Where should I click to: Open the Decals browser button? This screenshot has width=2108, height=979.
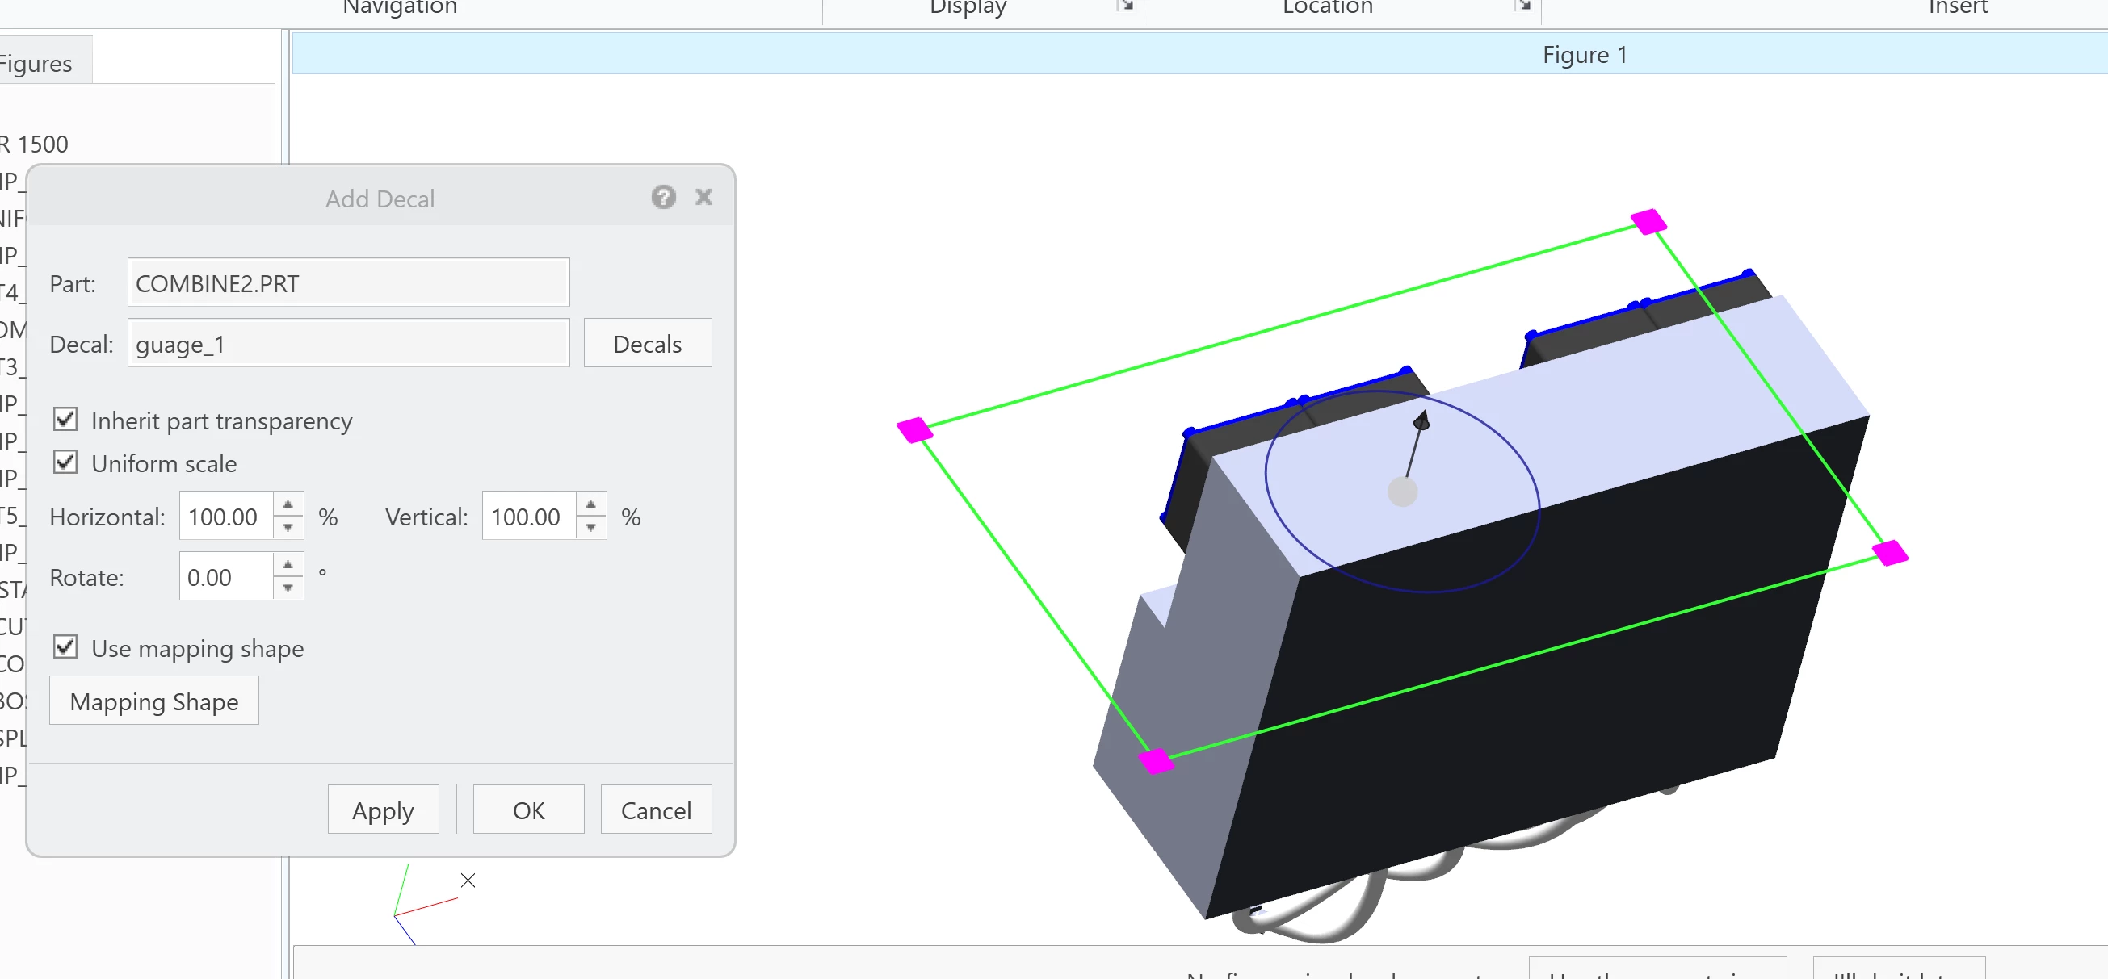click(646, 344)
